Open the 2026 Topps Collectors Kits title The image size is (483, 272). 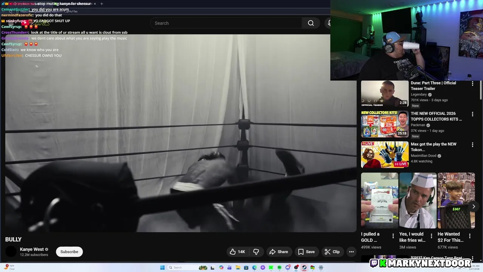click(x=436, y=116)
